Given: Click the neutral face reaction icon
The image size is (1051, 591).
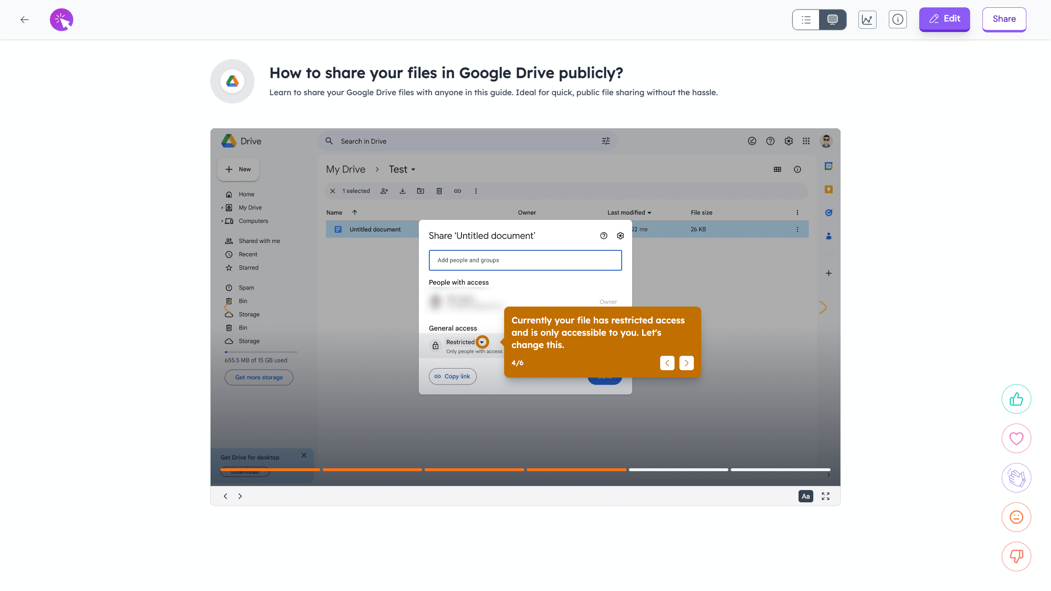Looking at the screenshot, I should pos(1016,517).
